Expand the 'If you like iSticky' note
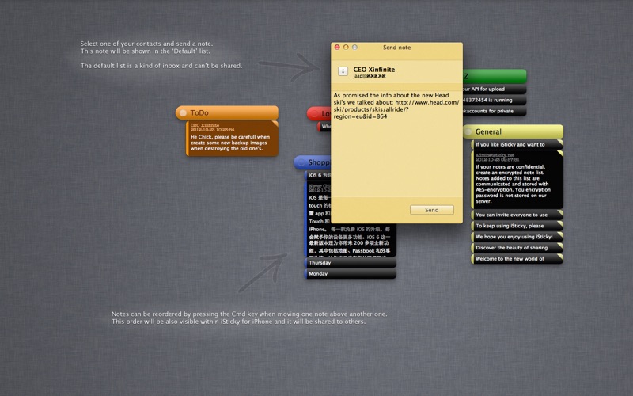This screenshot has width=633, height=396. 514,144
